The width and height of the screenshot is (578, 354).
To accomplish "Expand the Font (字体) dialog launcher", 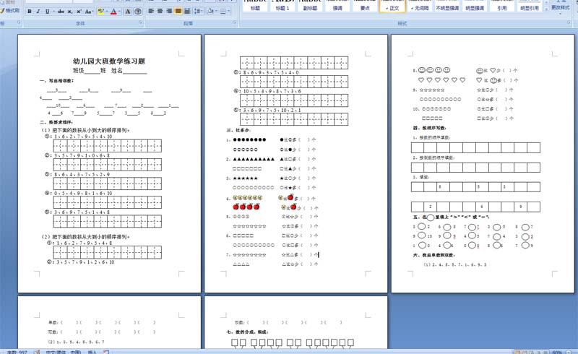I will tap(140, 23).
